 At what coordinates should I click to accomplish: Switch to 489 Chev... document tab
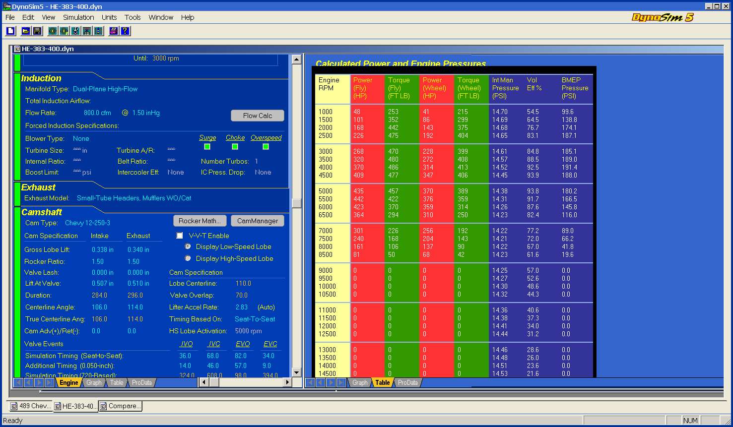tap(31, 406)
